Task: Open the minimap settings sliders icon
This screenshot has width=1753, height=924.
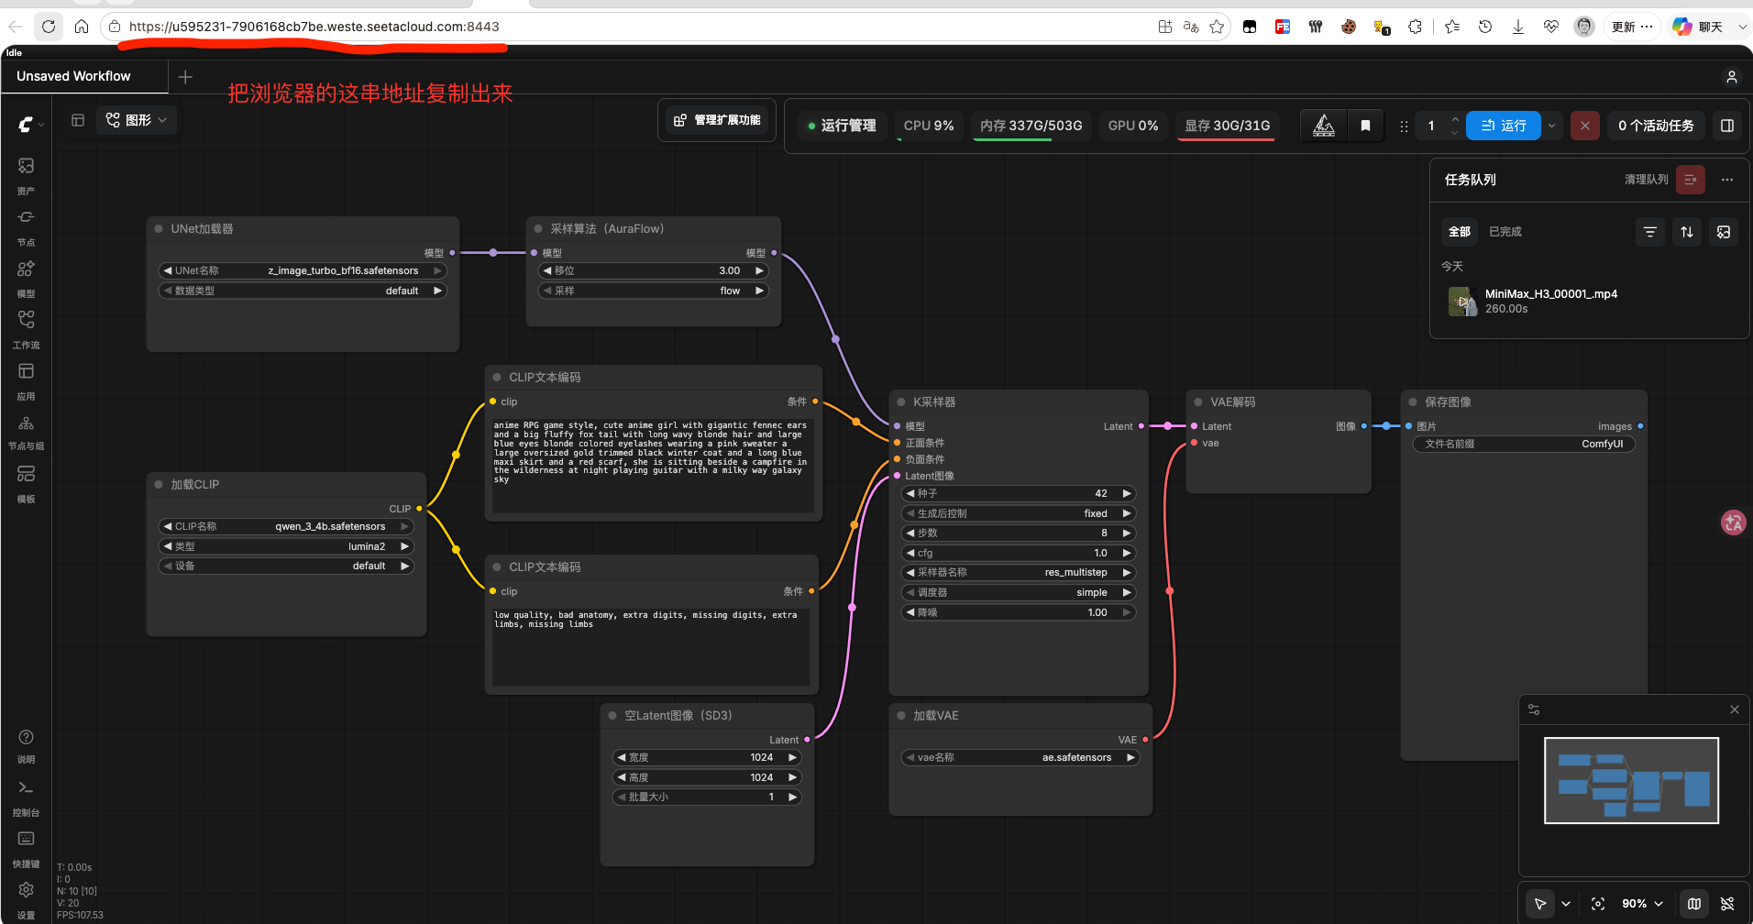Action: click(1534, 709)
